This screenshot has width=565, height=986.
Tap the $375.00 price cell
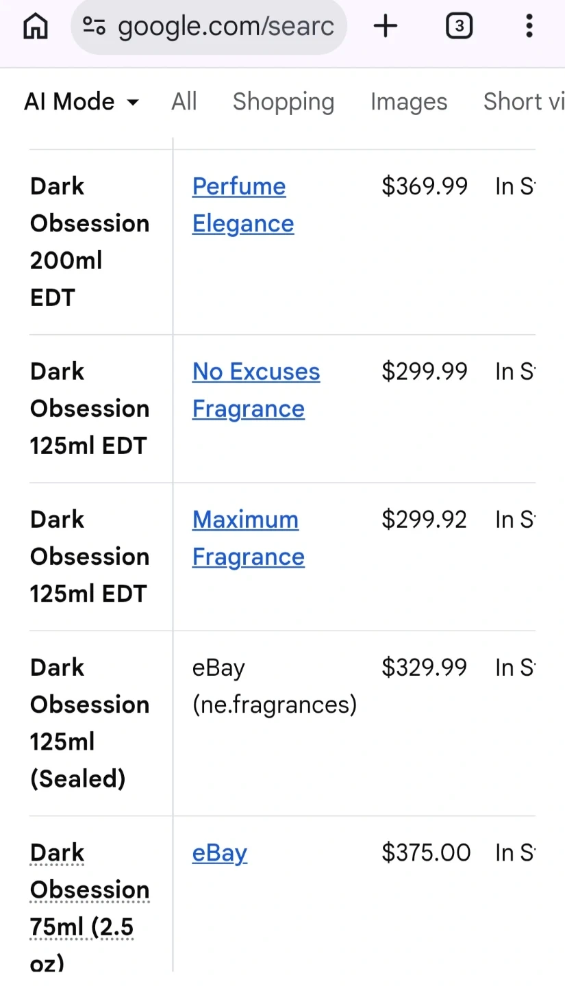(x=426, y=853)
